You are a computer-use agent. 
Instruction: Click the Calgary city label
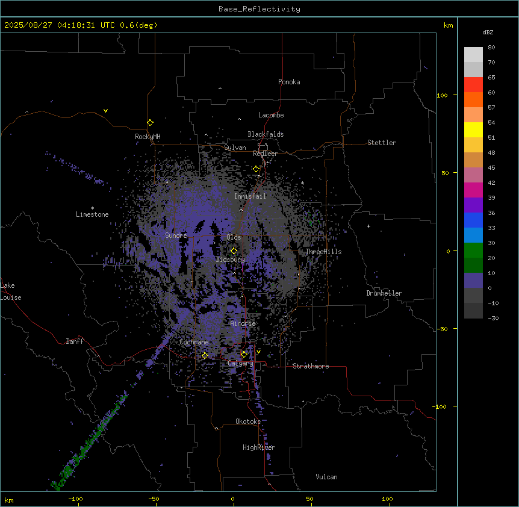coord(240,363)
